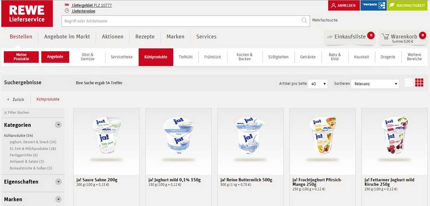Click the Liefertermine link
The image size is (430, 206).
point(83,11)
